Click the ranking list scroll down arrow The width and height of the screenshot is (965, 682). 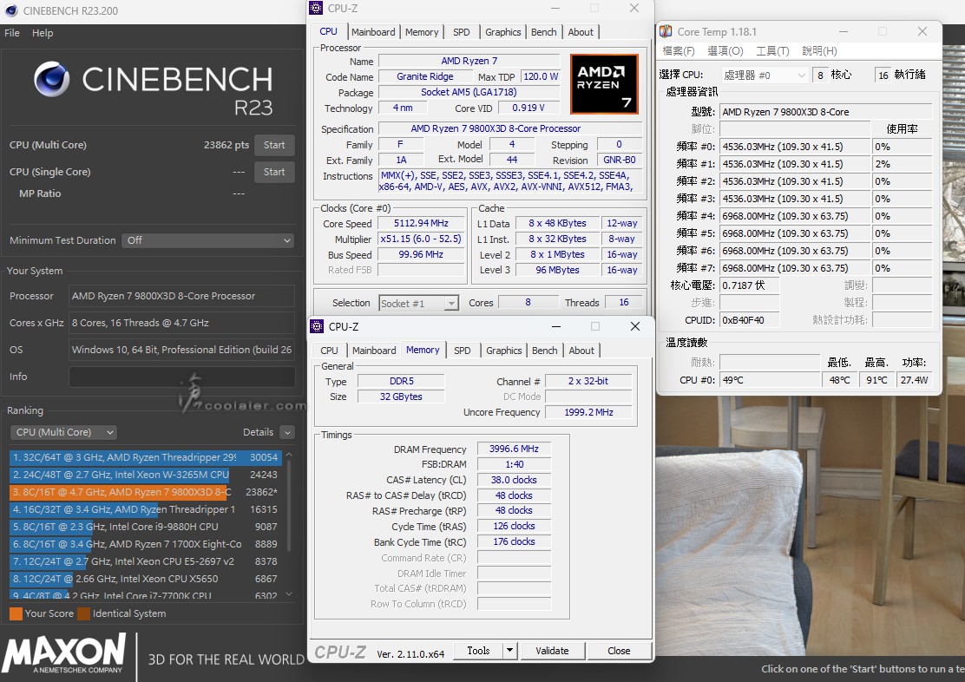click(289, 594)
